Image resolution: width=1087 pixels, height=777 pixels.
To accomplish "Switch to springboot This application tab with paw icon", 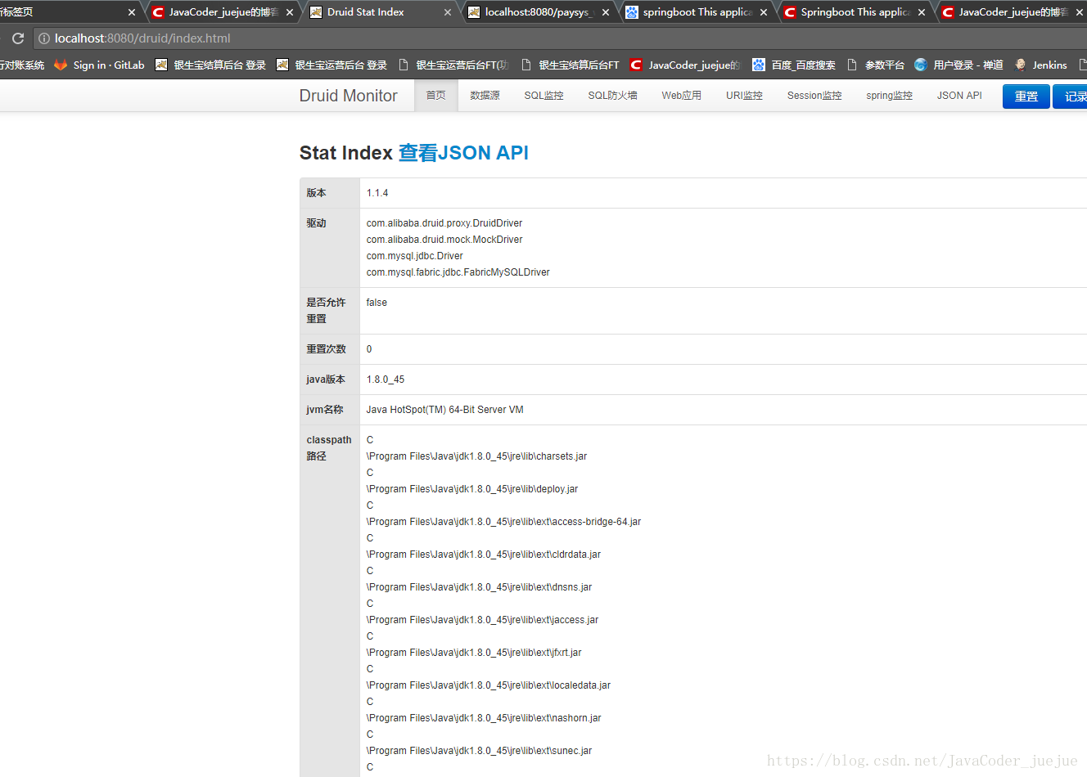I will [697, 12].
